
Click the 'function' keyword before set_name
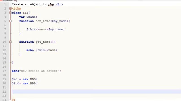coord(26,21)
